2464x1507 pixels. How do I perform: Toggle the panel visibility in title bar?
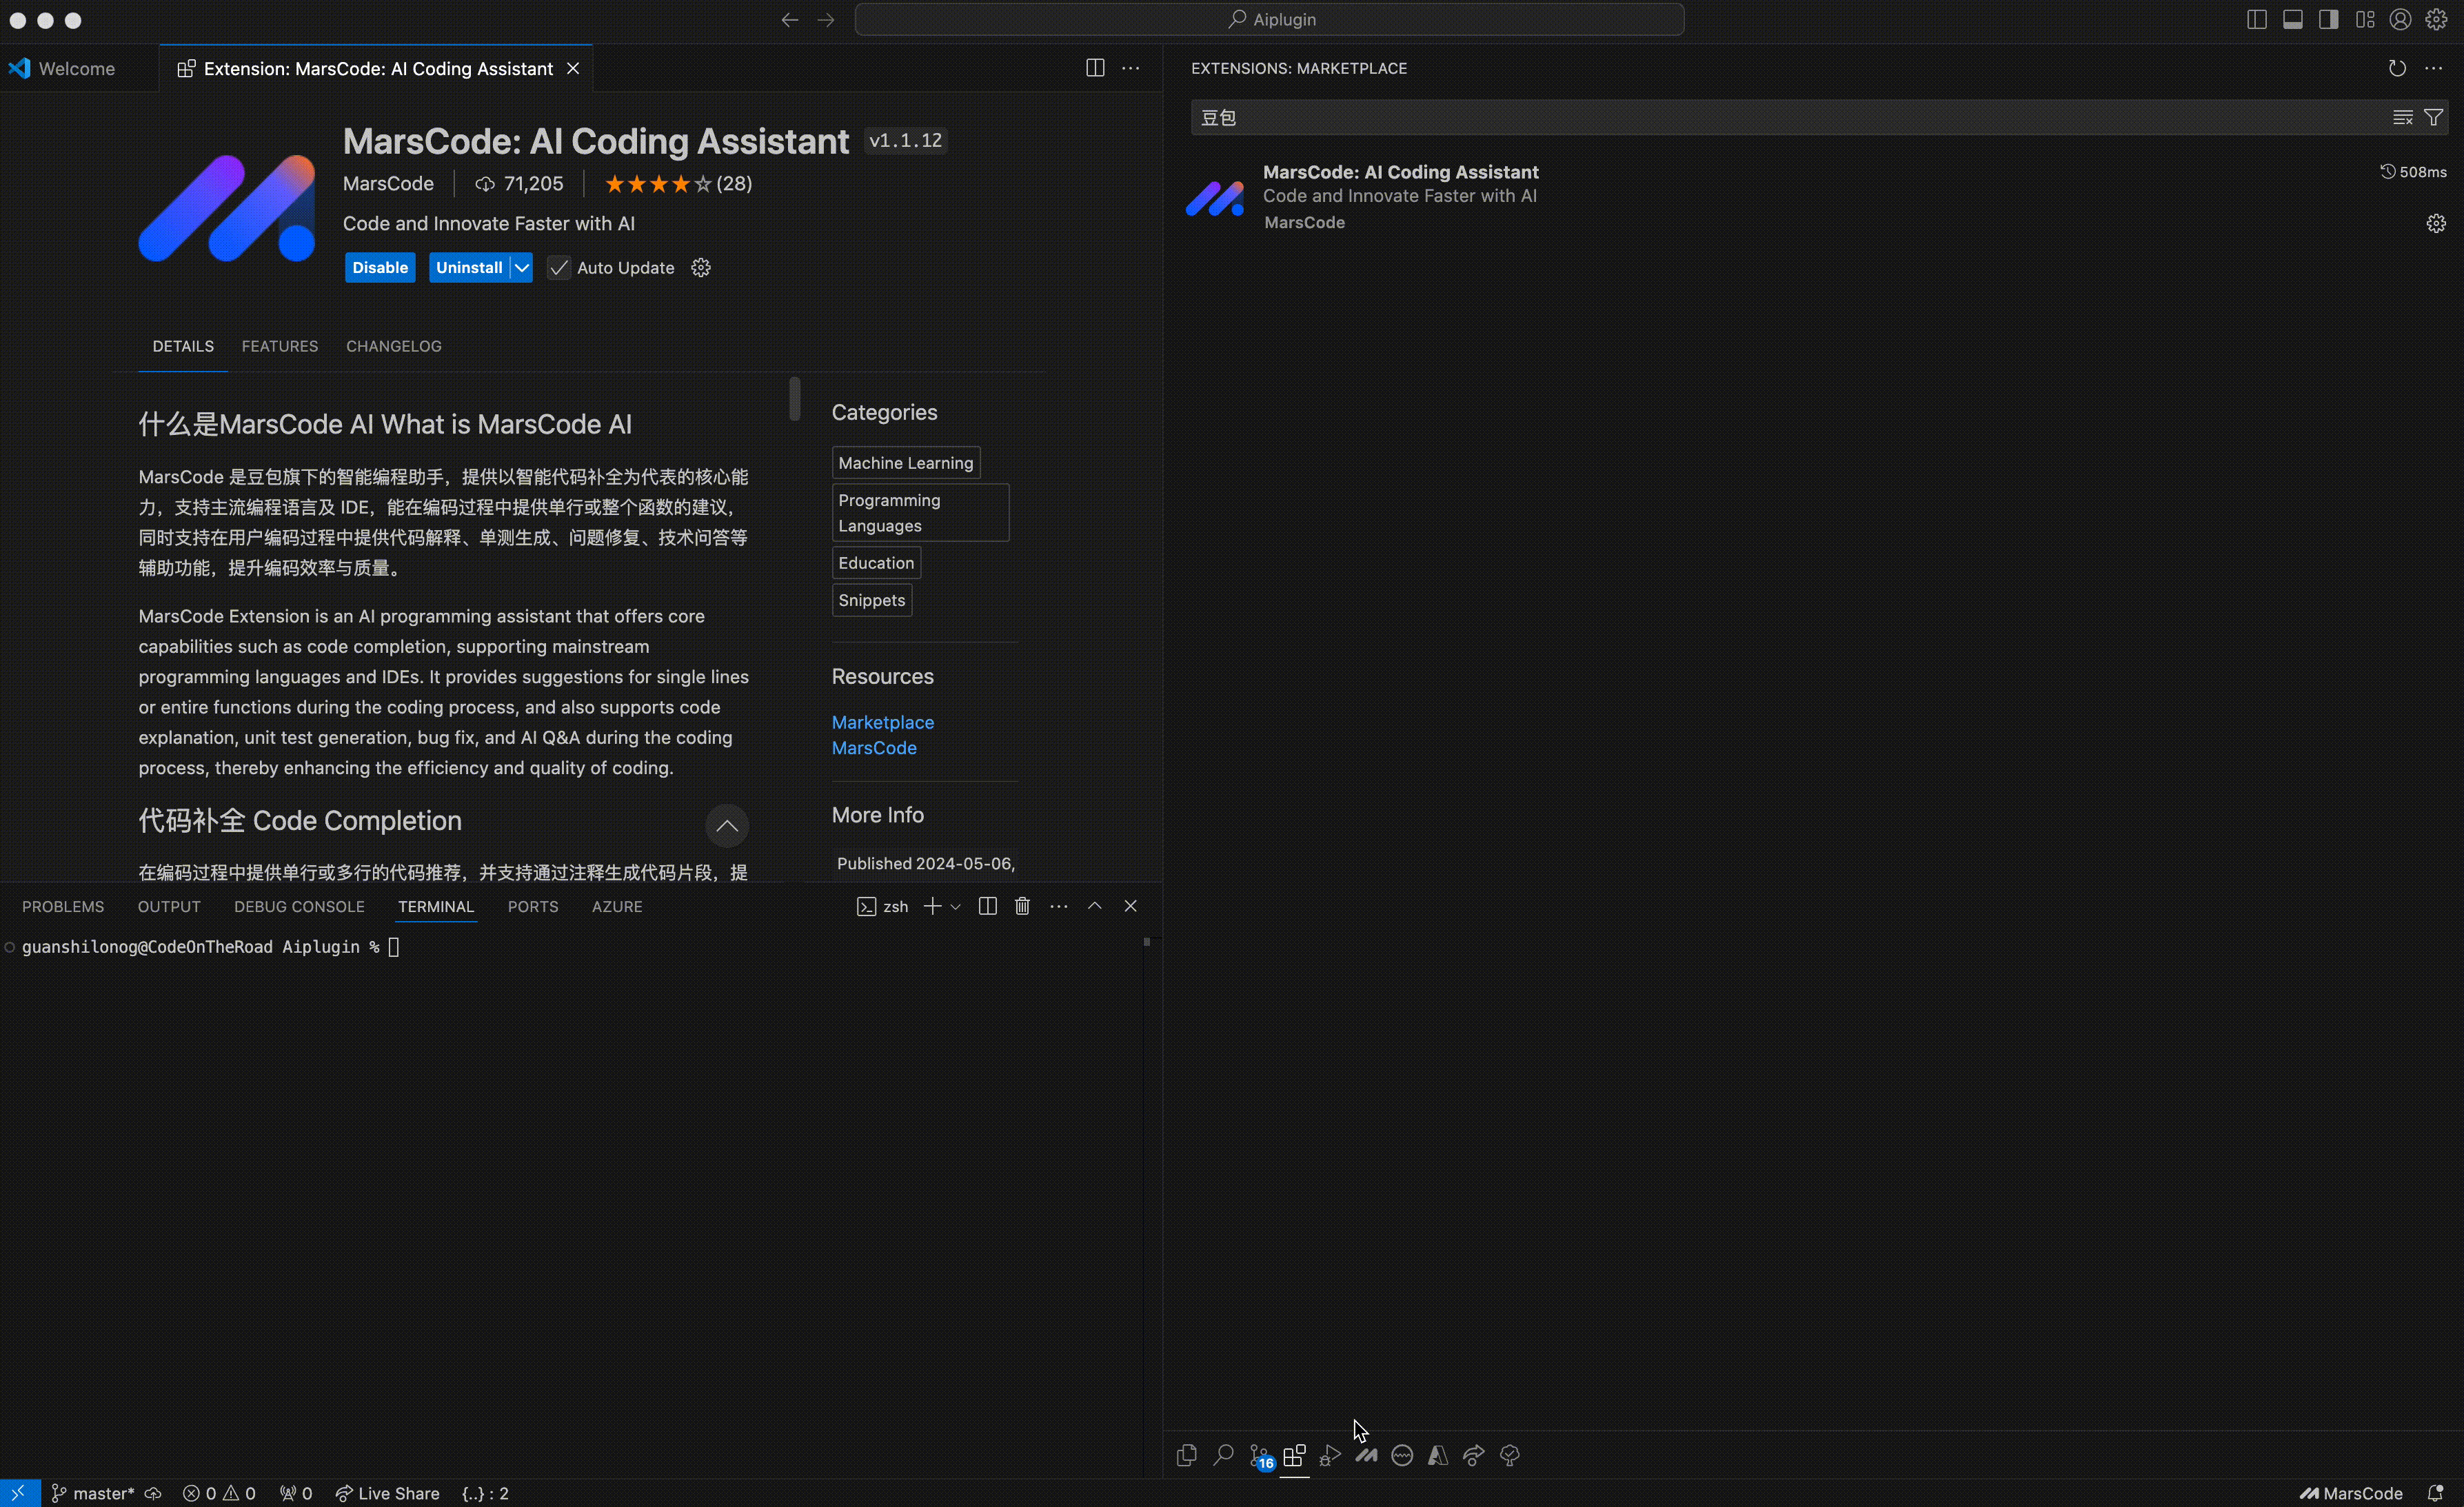pos(2293,20)
